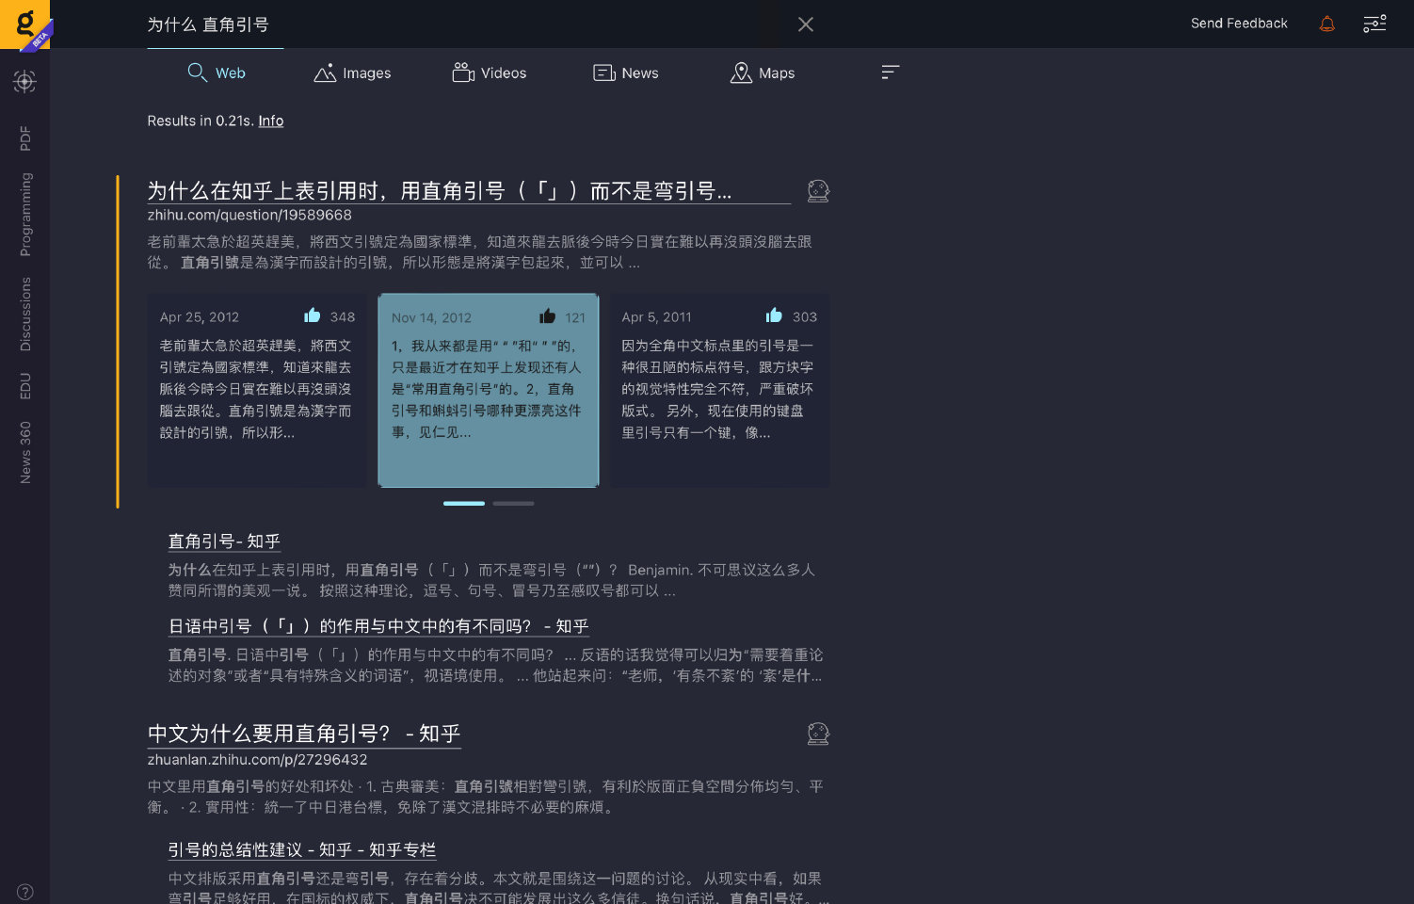Open notifications bell icon
Screen dimensions: 1414x904
(x=1326, y=24)
